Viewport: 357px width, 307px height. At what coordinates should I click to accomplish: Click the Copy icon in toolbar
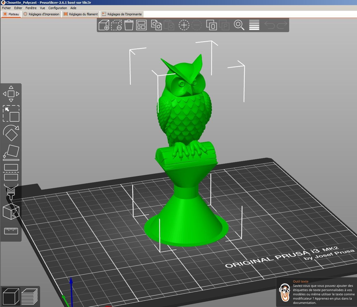(156, 25)
